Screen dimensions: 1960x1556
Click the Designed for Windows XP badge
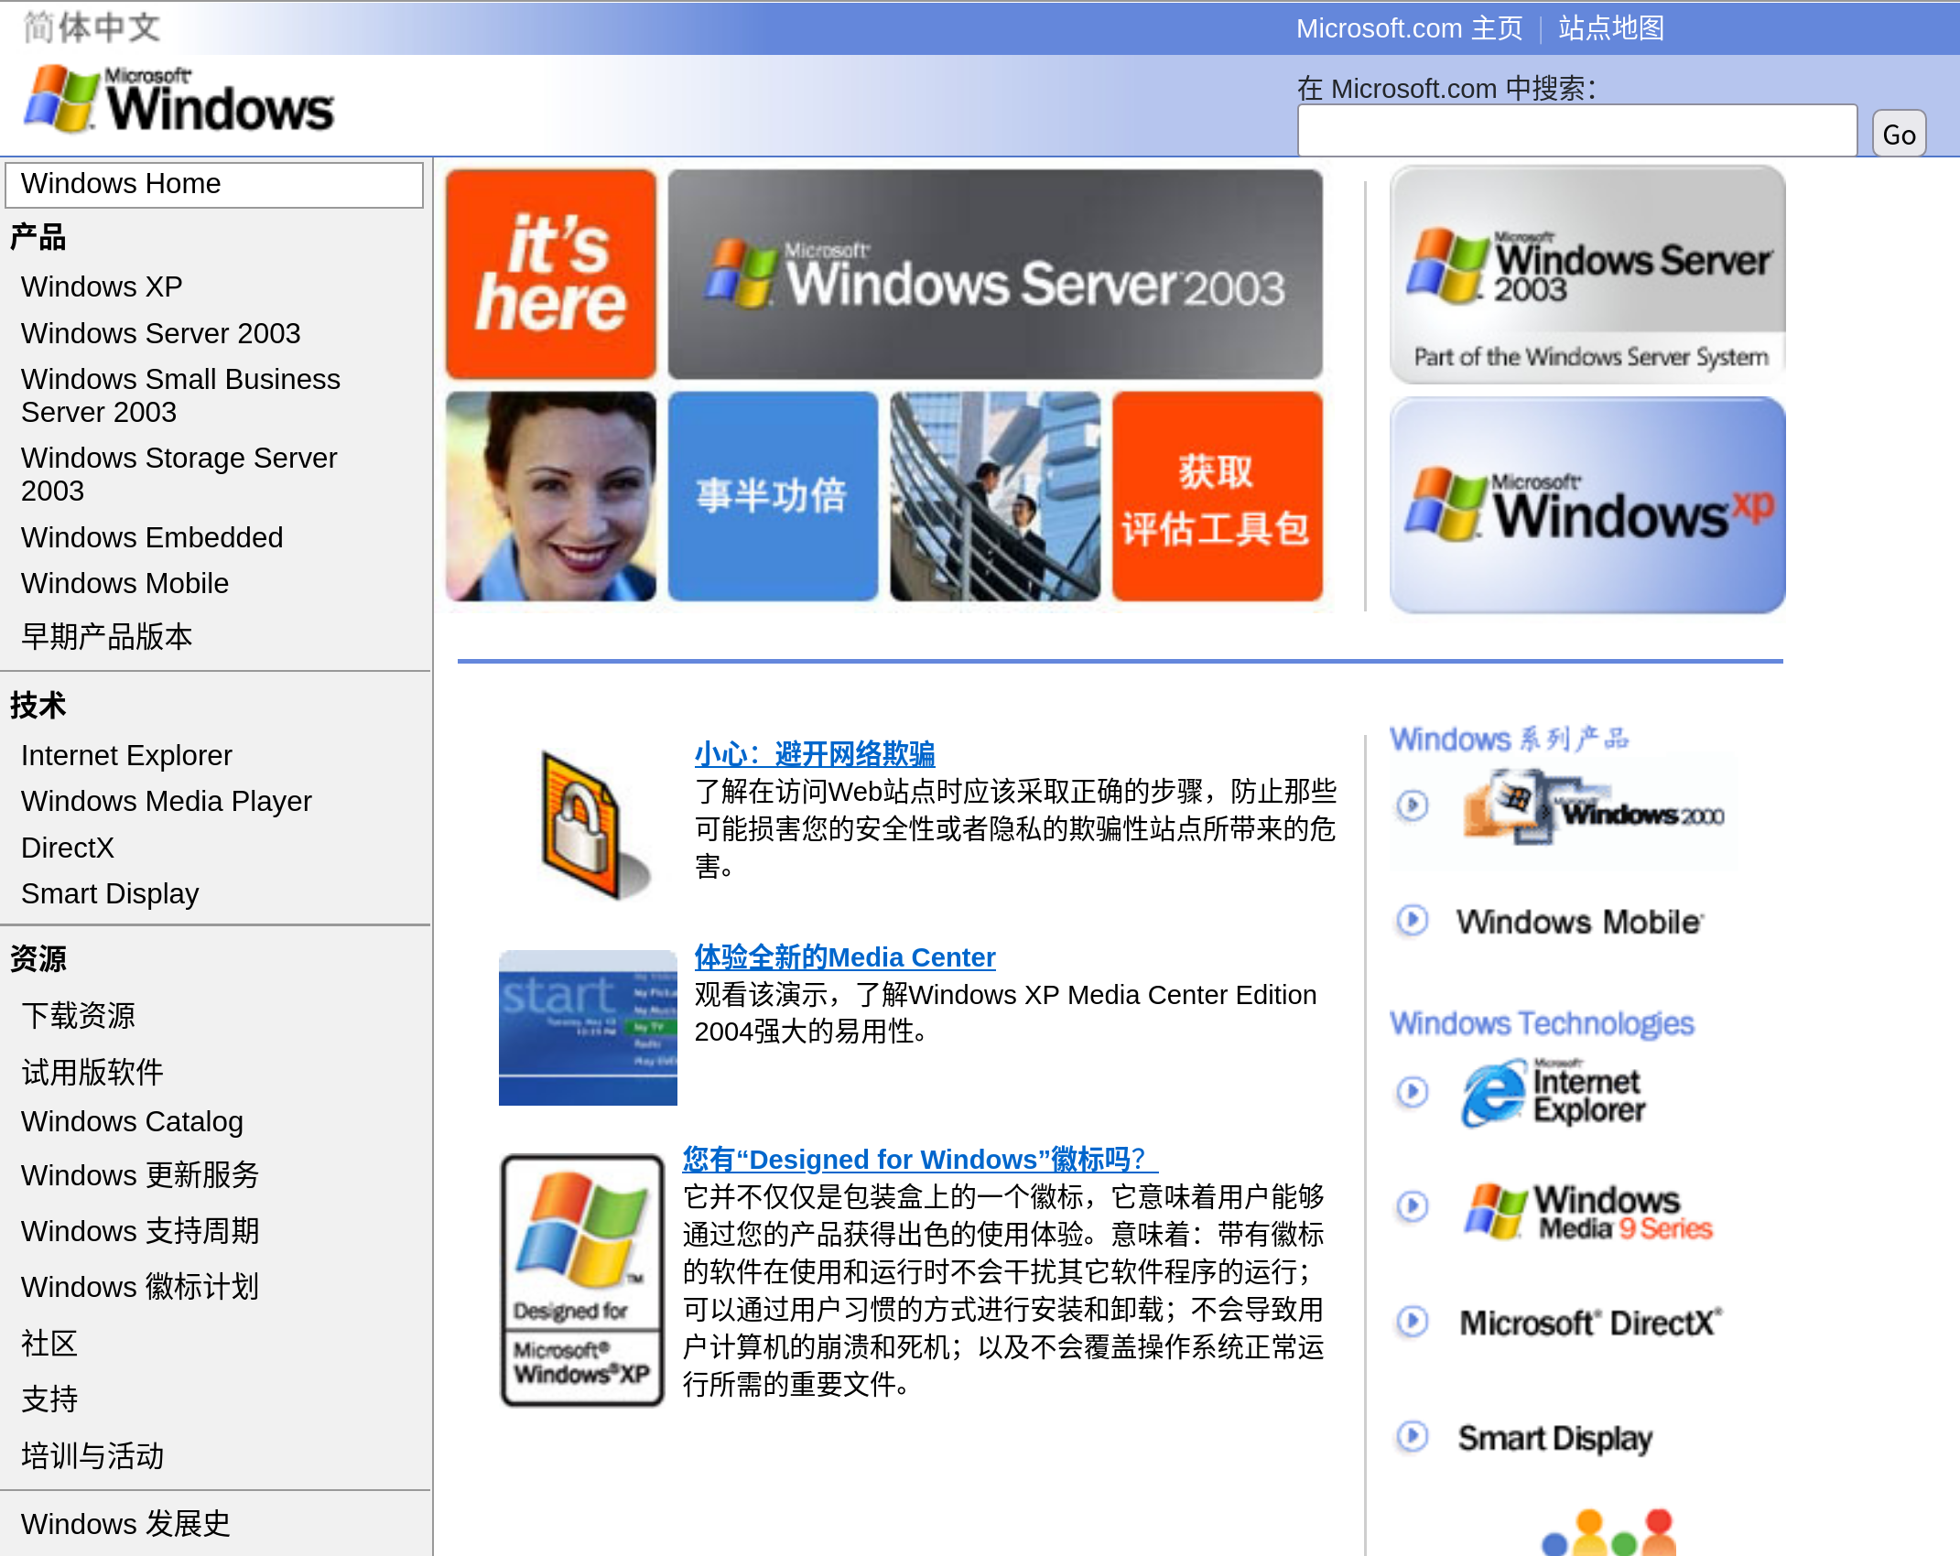tap(581, 1280)
